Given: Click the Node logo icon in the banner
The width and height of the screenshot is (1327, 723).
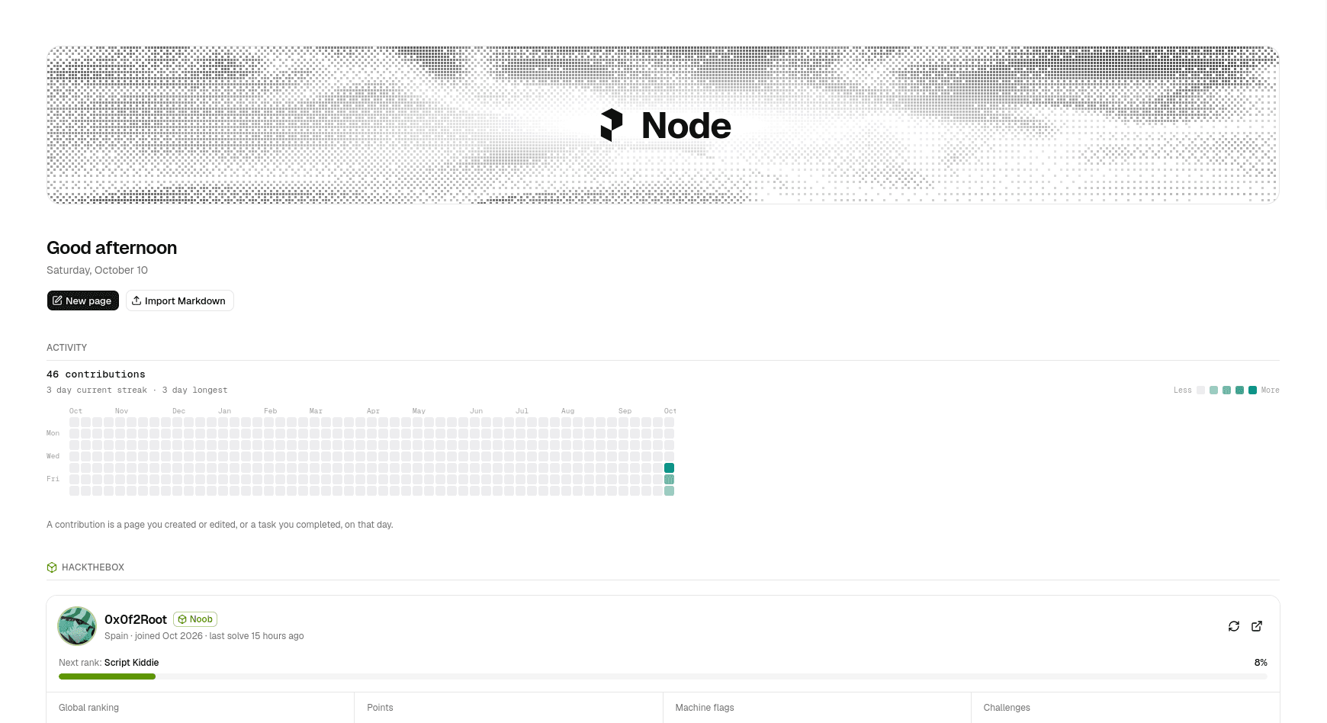Looking at the screenshot, I should point(612,125).
